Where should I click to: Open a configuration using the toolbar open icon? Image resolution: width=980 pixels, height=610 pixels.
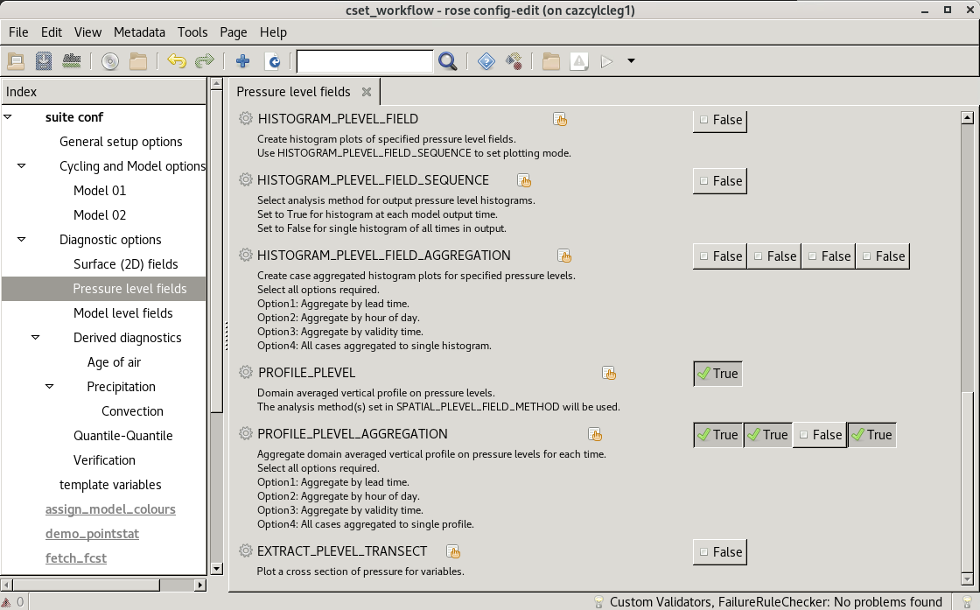point(16,61)
